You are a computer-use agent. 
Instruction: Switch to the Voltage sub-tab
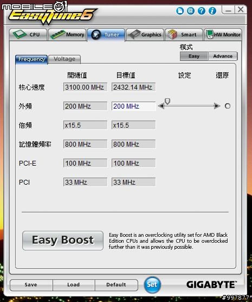coord(64,59)
